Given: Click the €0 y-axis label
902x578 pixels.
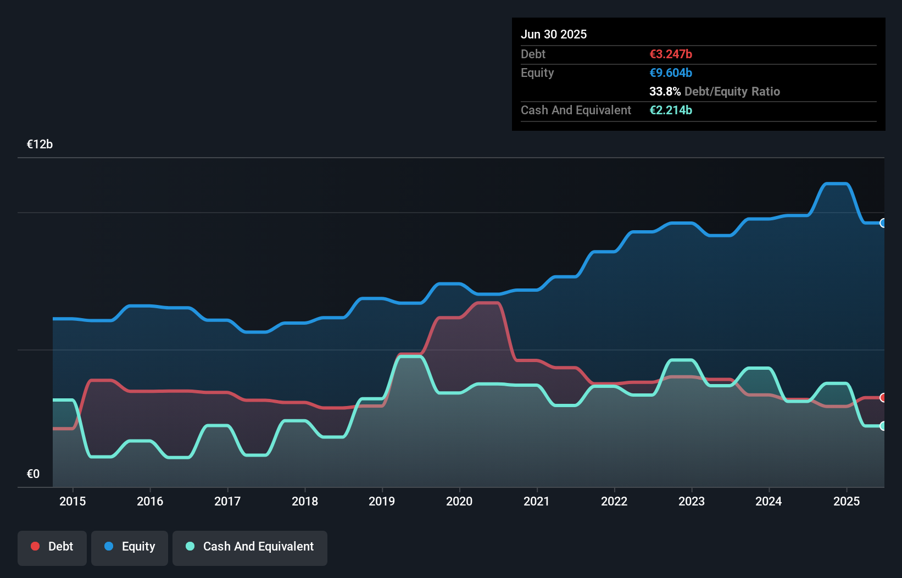Looking at the screenshot, I should click(33, 474).
